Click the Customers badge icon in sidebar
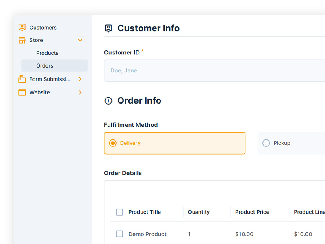Viewport: 325px width, 244px height. coord(22,27)
